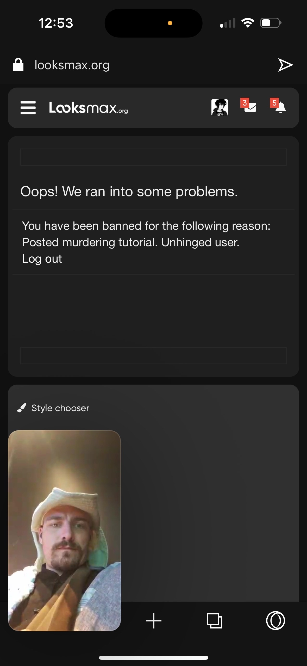Tap the 12:53 clock in status bar

[x=56, y=23]
